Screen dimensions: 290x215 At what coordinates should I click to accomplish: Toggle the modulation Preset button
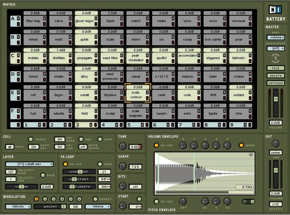pos(95,199)
